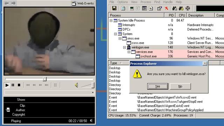
Task: Select the WkssvcToAgentStopEvent handle row
Action: pyautogui.click(x=166, y=102)
